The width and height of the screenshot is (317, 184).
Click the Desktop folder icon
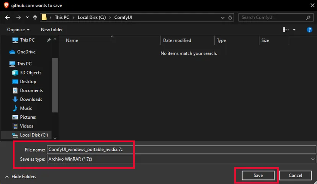click(x=15, y=82)
